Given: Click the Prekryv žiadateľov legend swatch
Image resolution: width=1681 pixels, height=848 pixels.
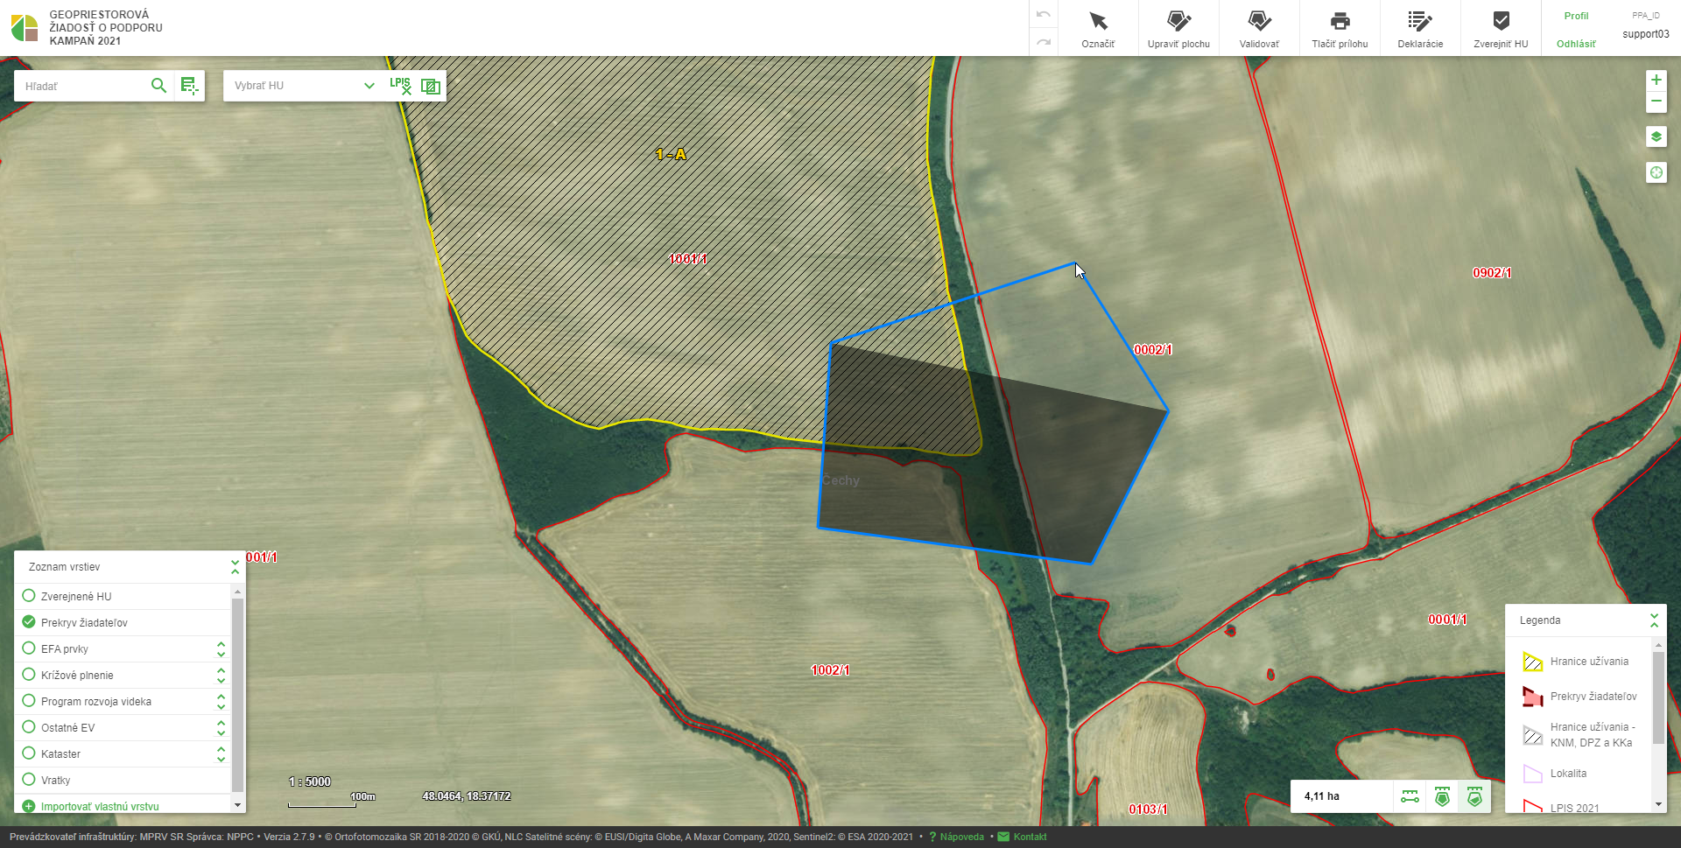Looking at the screenshot, I should point(1532,697).
